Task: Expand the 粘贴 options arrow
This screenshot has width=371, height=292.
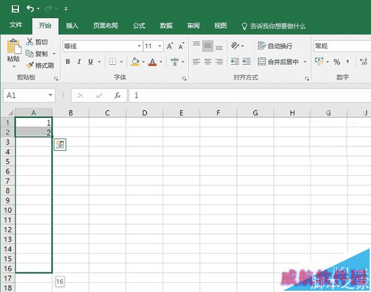Action: (x=14, y=67)
